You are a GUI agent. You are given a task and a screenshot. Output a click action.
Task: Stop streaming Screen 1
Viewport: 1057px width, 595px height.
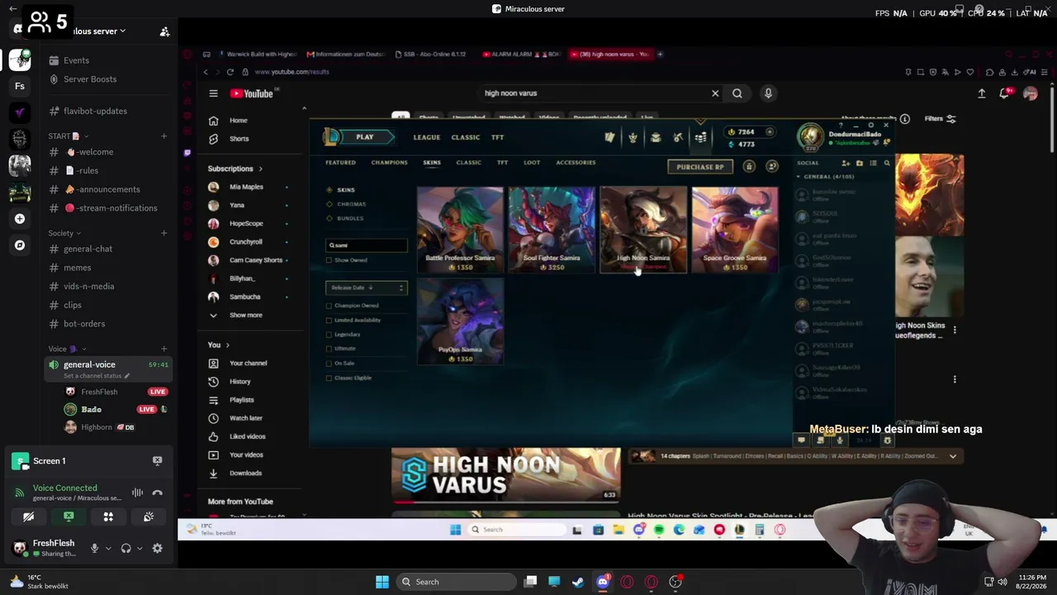pos(157,460)
